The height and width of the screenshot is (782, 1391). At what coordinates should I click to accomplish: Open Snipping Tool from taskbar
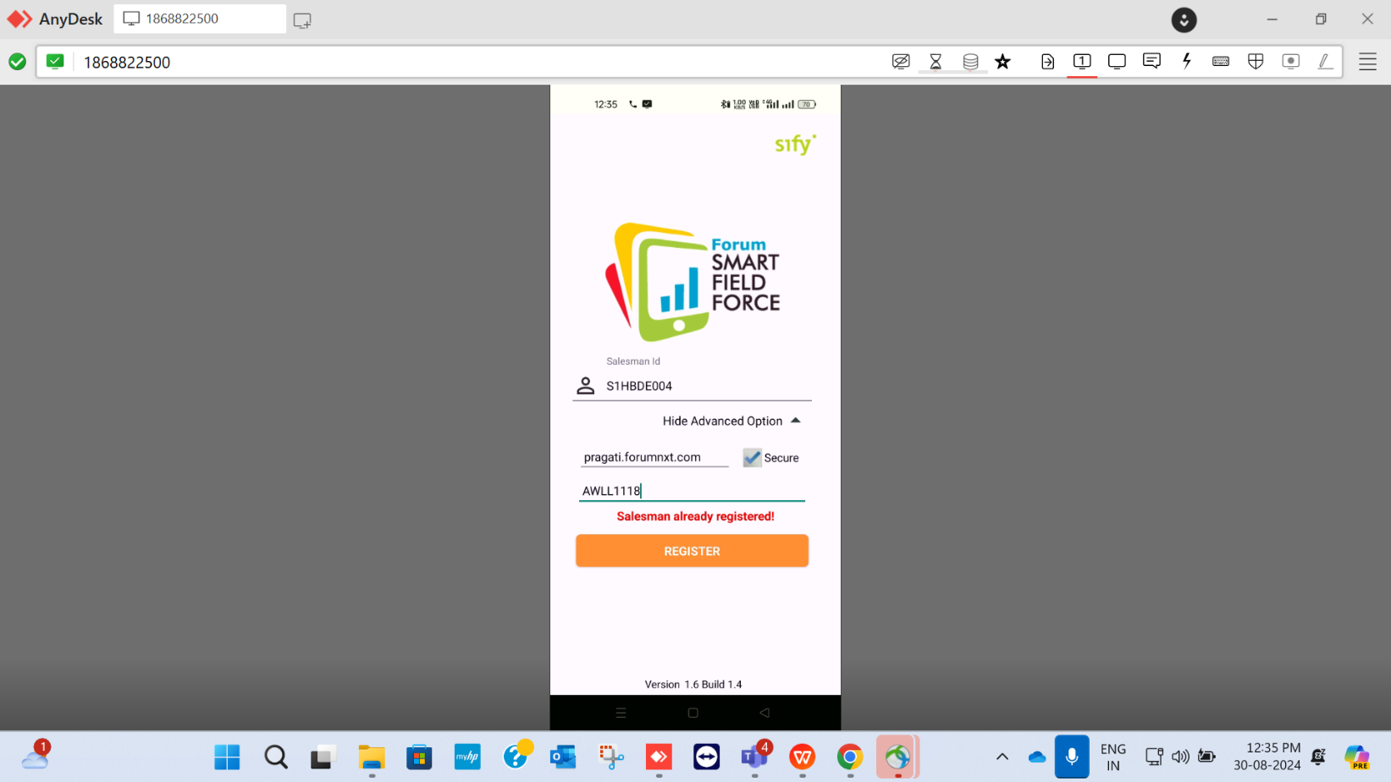point(610,757)
